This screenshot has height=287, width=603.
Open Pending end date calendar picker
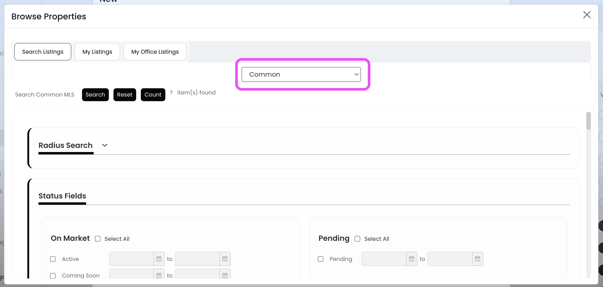coord(478,259)
